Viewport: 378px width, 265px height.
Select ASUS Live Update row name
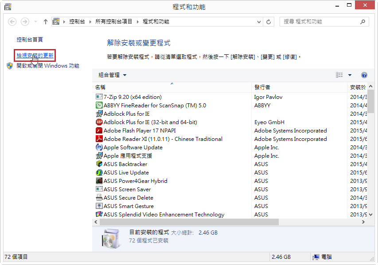[126, 173]
